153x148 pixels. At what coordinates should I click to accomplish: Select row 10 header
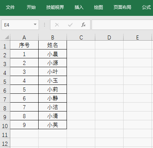[x=5, y=125]
